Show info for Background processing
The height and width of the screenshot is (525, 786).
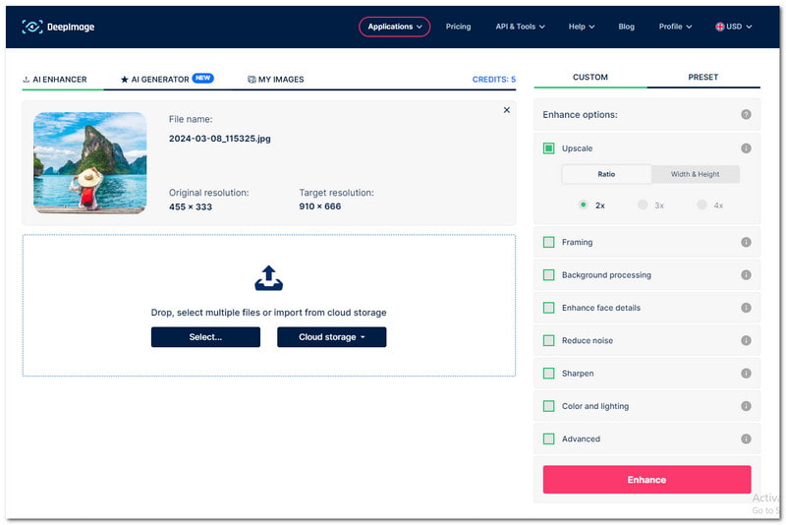pyautogui.click(x=746, y=275)
